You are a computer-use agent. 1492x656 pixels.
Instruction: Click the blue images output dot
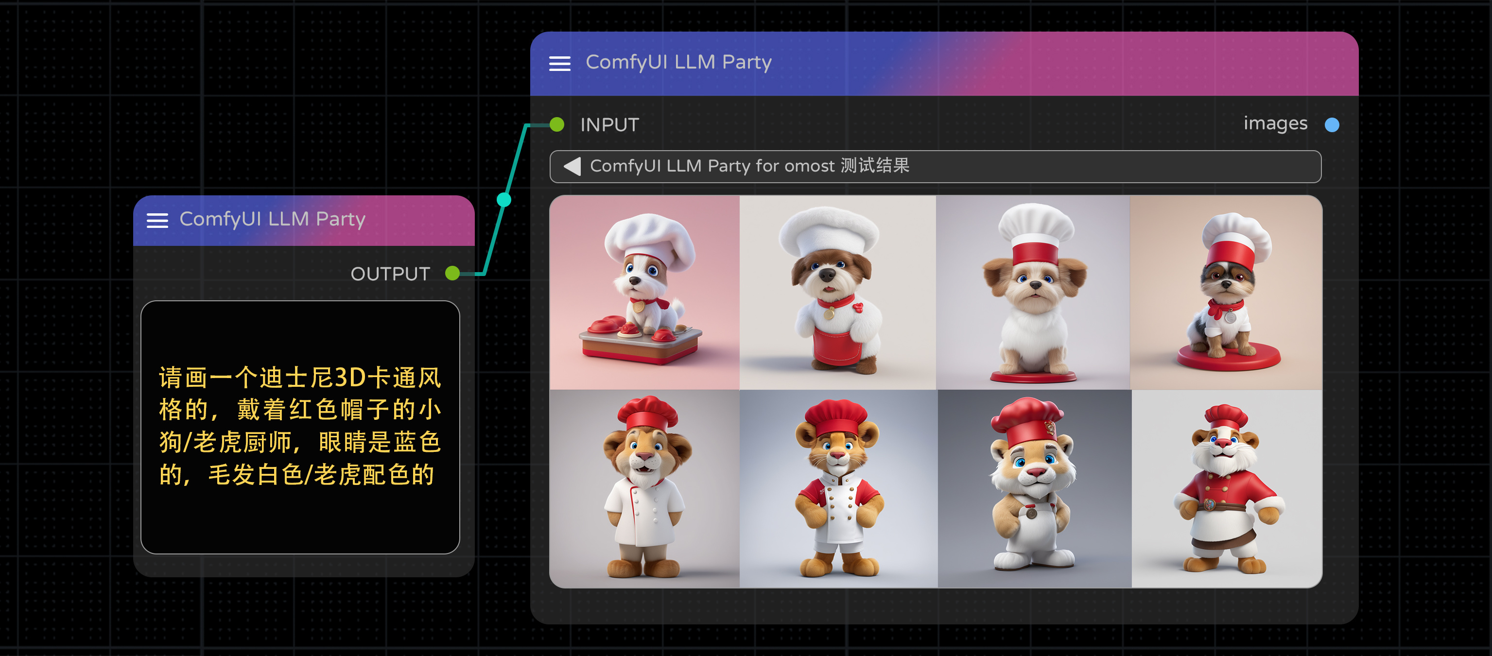click(x=1333, y=123)
